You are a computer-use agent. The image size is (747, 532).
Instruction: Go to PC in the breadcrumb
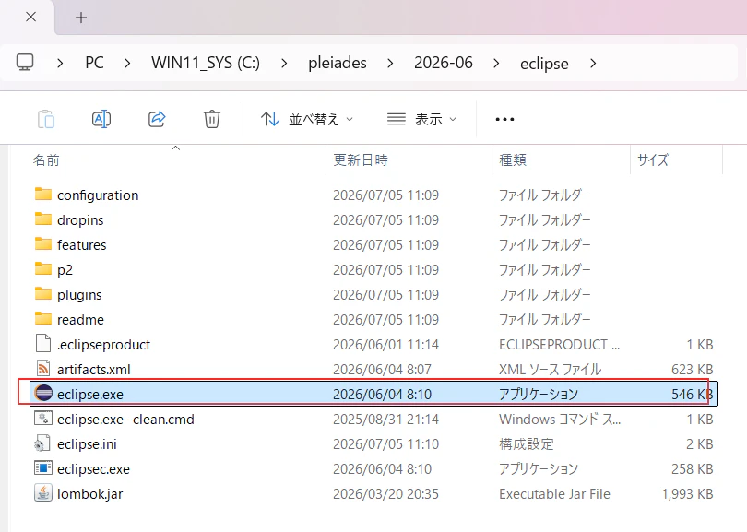[x=94, y=63]
